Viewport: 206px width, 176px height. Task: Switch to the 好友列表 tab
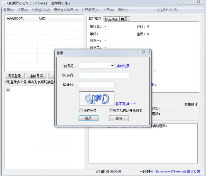point(111,19)
